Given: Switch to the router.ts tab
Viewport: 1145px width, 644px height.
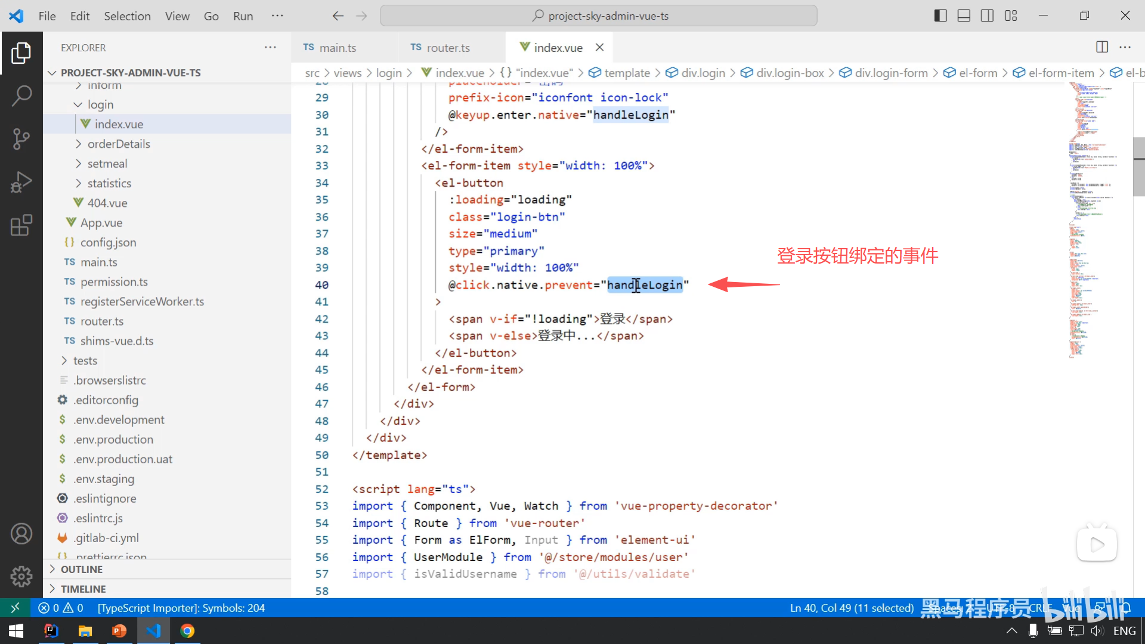Looking at the screenshot, I should point(447,48).
